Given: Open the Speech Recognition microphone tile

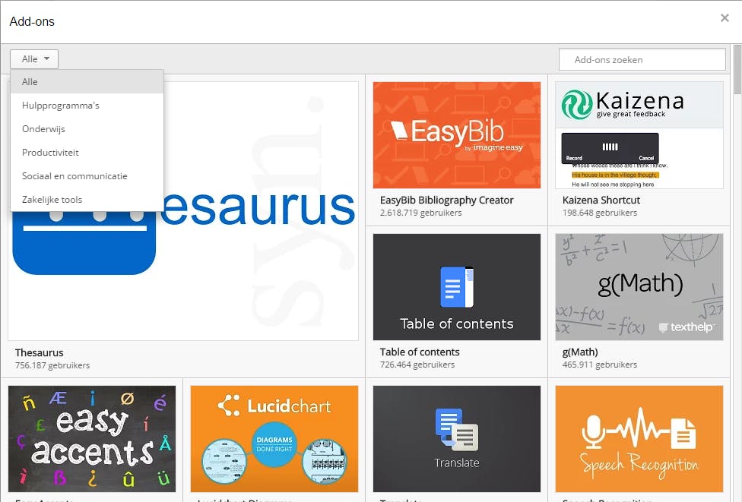Looking at the screenshot, I should click(639, 439).
